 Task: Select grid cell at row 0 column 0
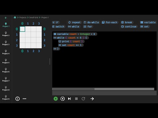(22, 29)
